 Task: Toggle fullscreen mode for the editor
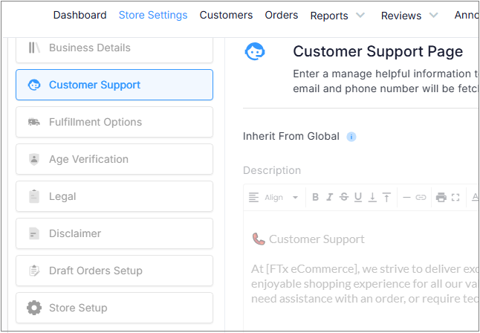[455, 197]
